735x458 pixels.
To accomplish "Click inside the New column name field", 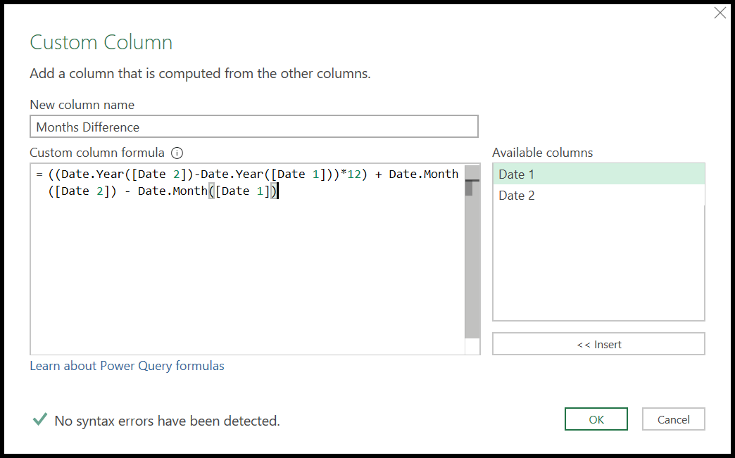I will [x=253, y=127].
